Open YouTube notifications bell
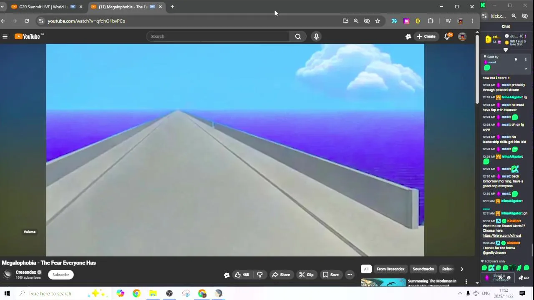 click(447, 37)
